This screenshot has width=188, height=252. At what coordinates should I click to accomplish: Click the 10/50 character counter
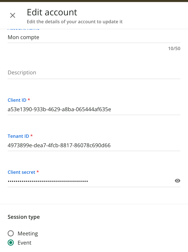coord(174,48)
